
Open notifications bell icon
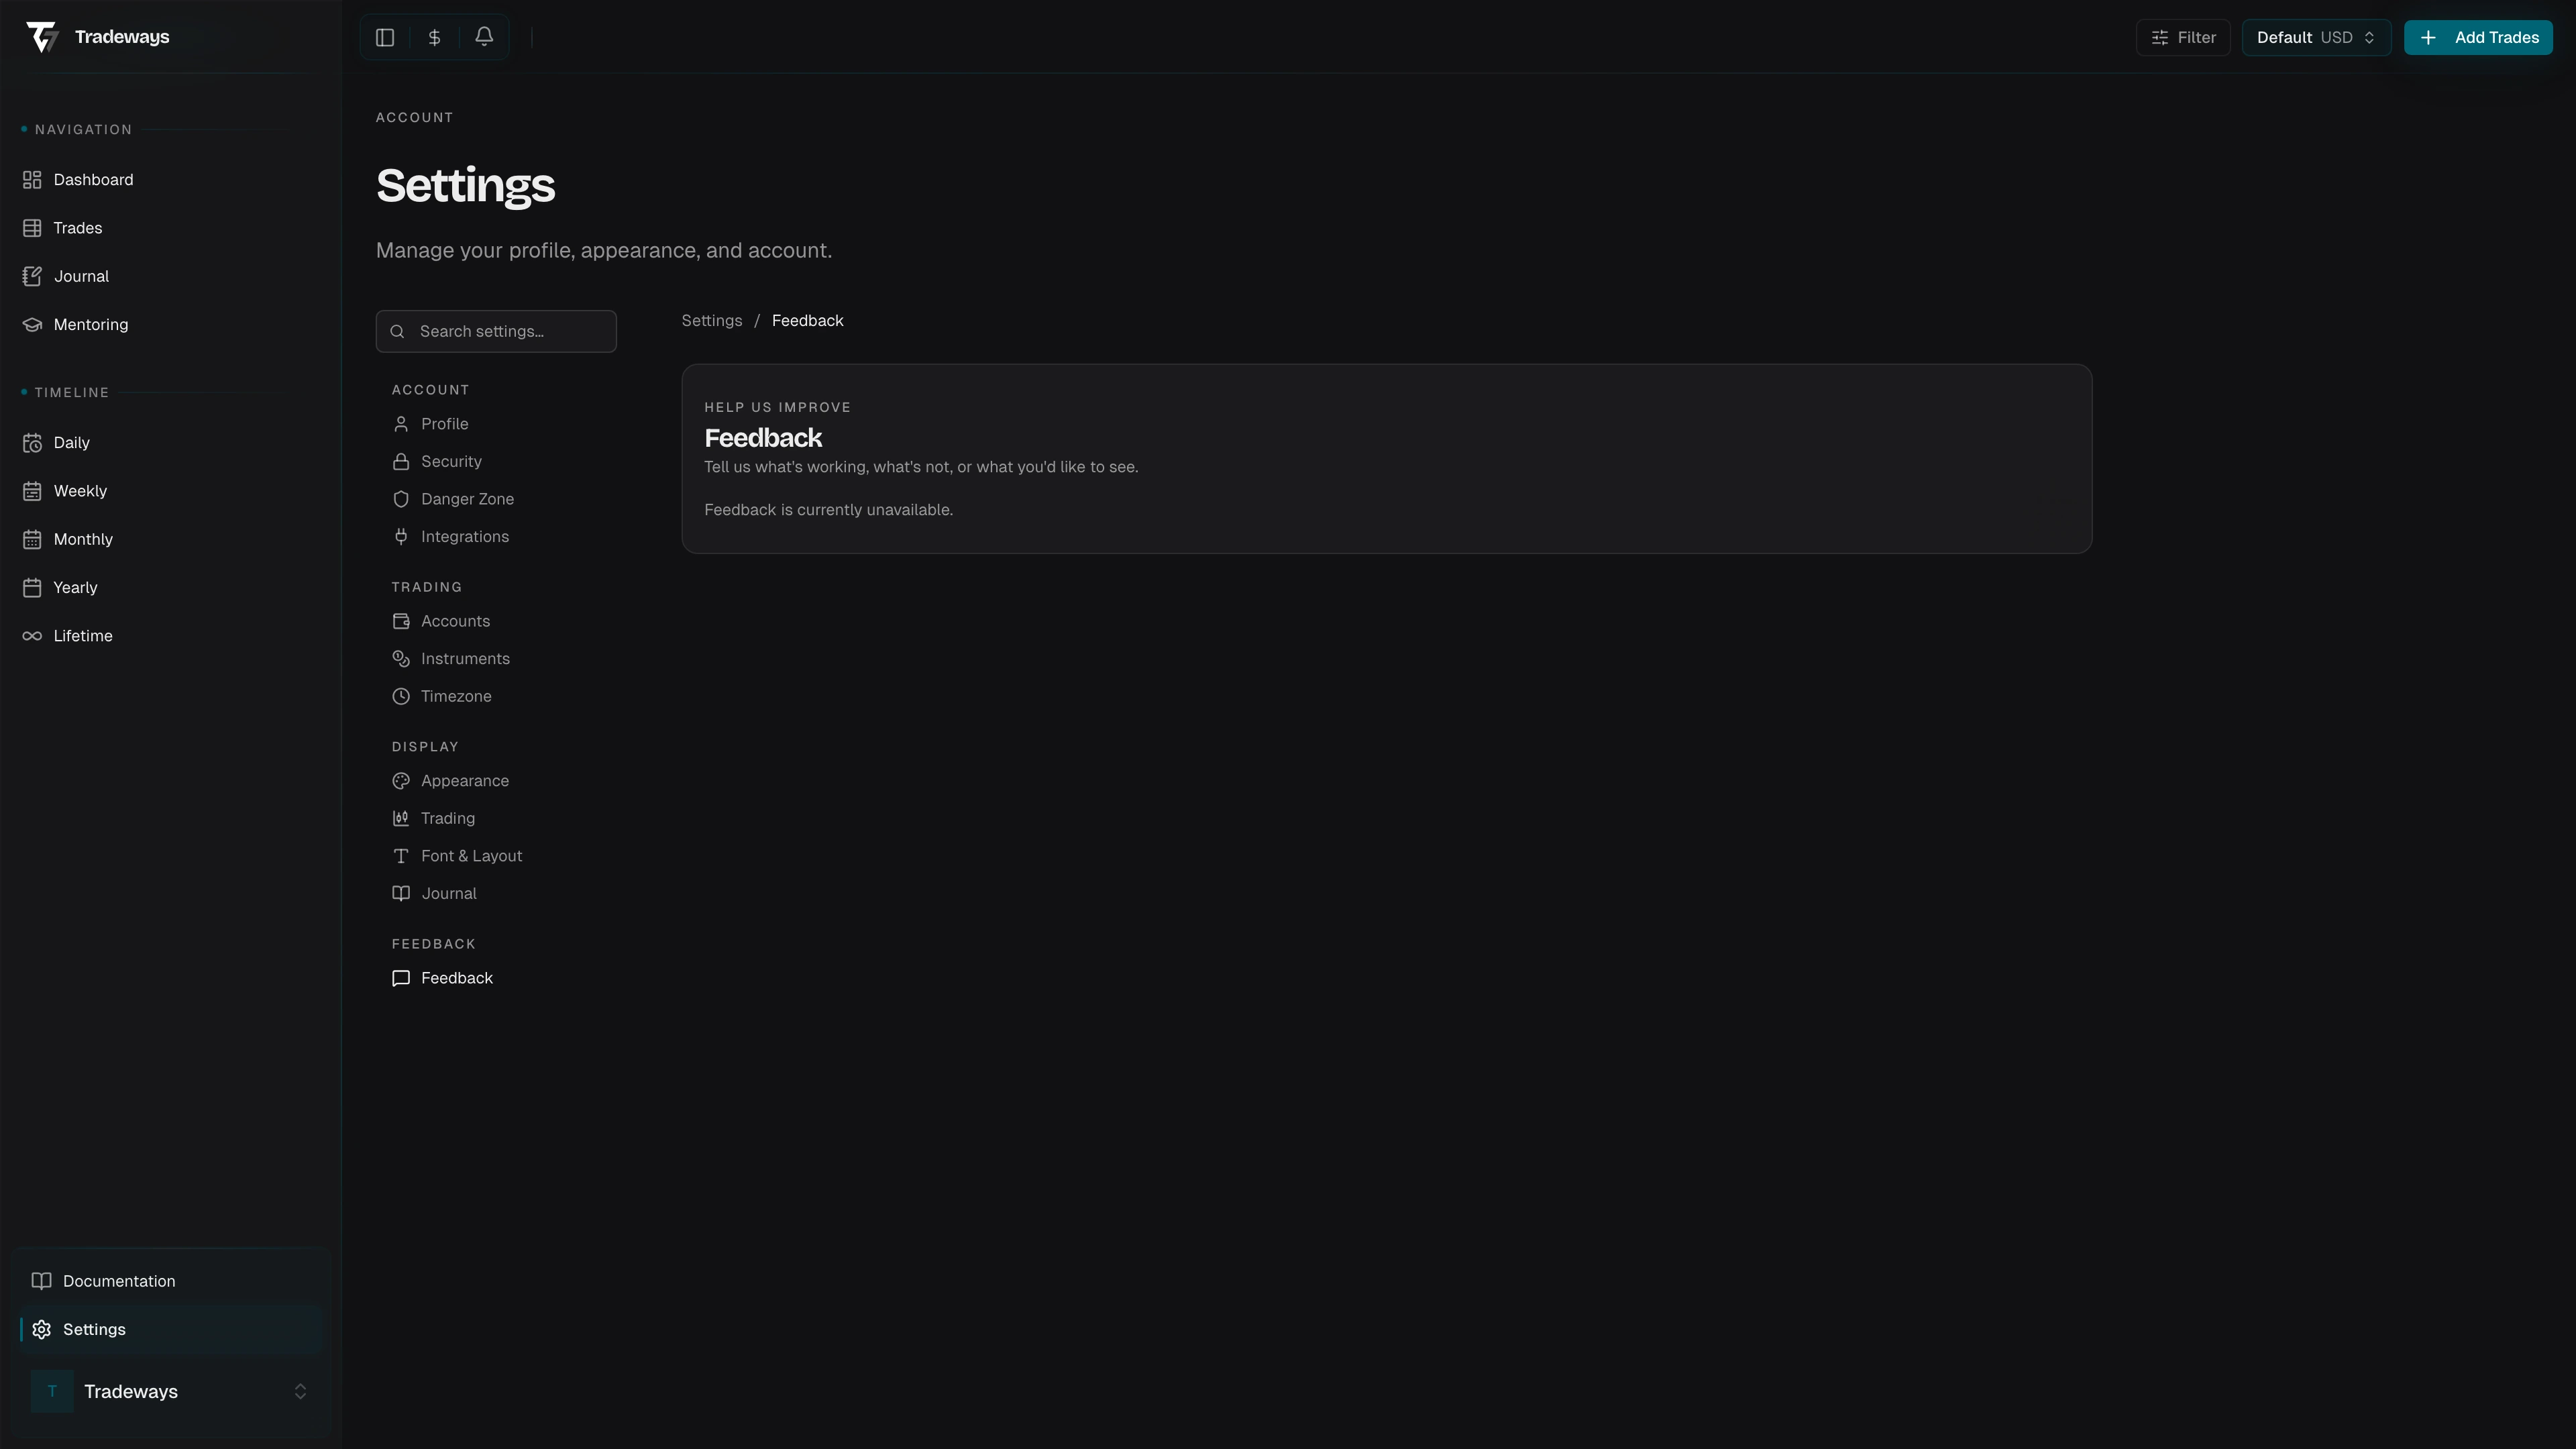(484, 37)
